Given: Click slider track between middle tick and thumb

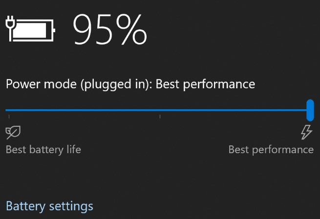Looking at the screenshot, I should click(x=235, y=110).
